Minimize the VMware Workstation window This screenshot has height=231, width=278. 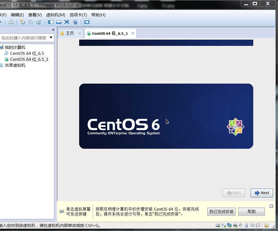pos(246,4)
